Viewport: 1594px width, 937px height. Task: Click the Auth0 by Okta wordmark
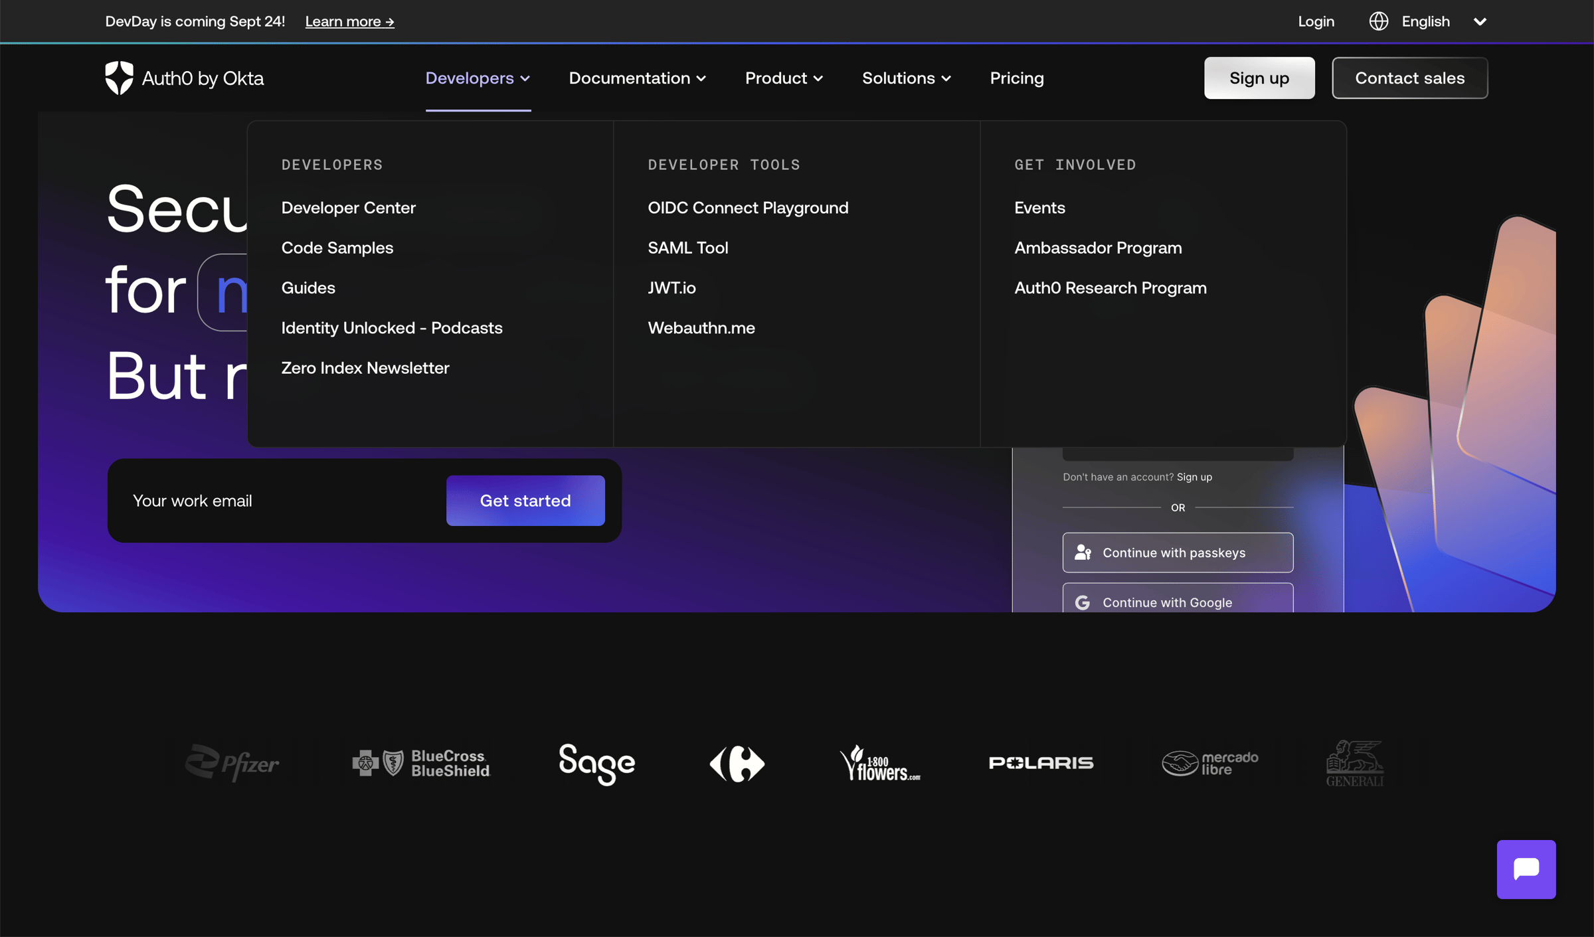(x=203, y=78)
